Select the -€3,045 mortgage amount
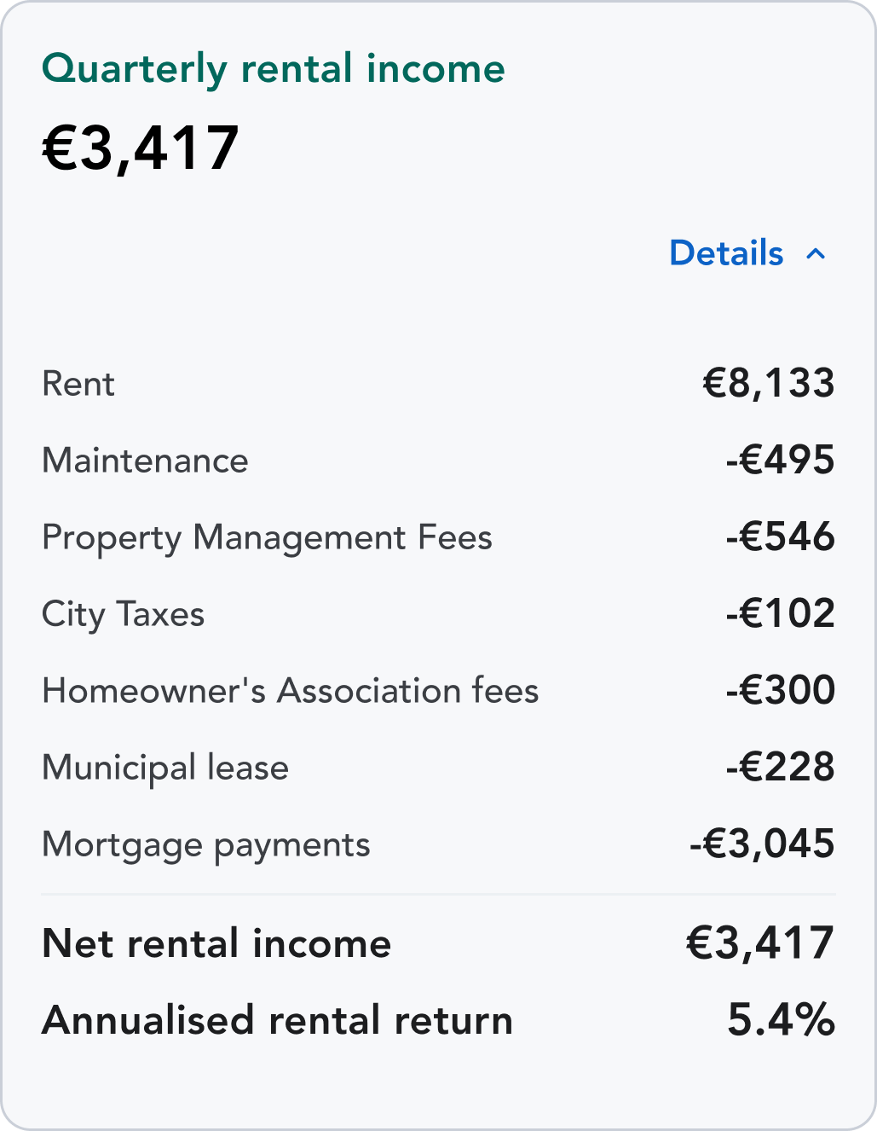The width and height of the screenshot is (877, 1131). (762, 844)
